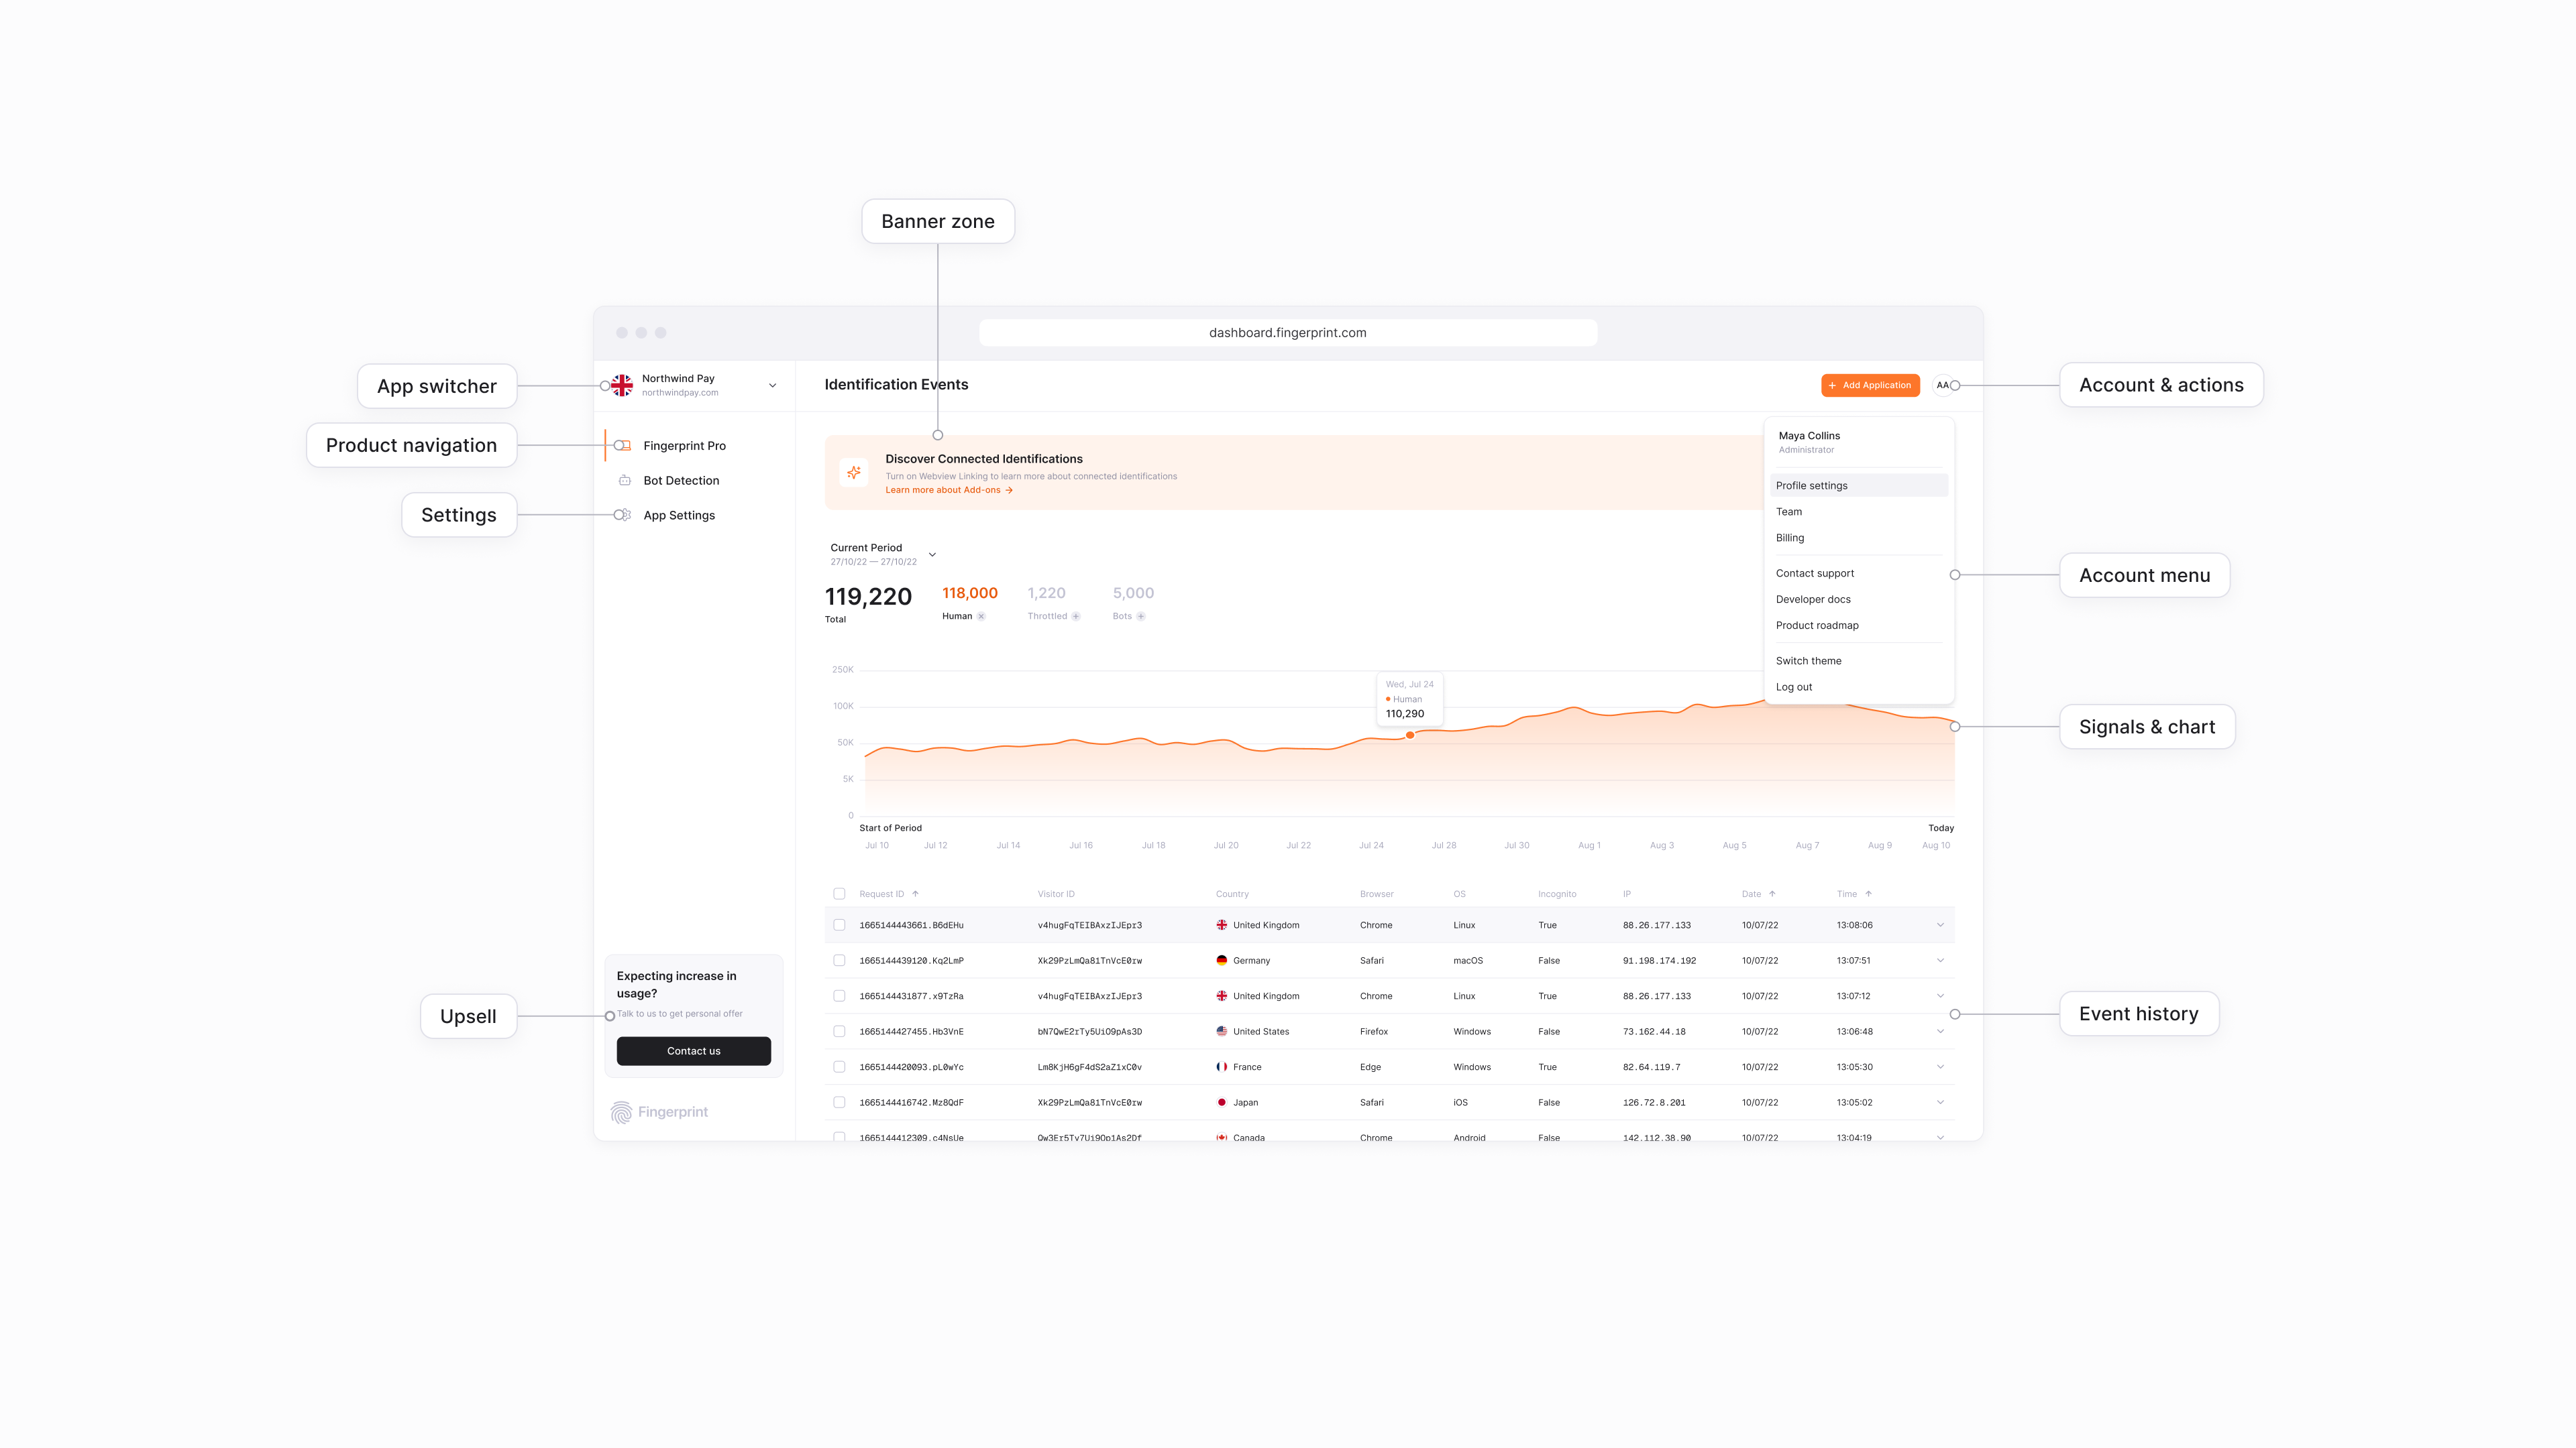
Task: Open the AA account avatar
Action: pos(1942,385)
